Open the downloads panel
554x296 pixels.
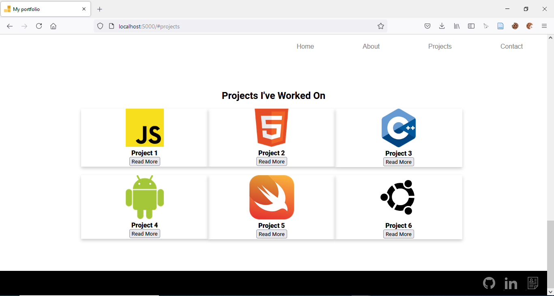[442, 26]
